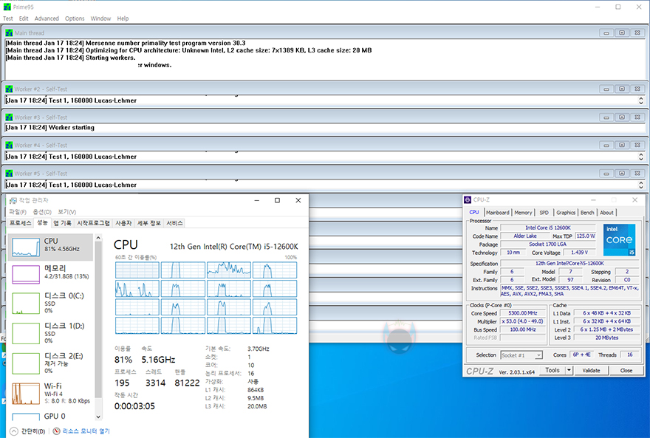This screenshot has height=438, width=650.
Task: Close the Worker #4 child window
Action: pos(637,145)
